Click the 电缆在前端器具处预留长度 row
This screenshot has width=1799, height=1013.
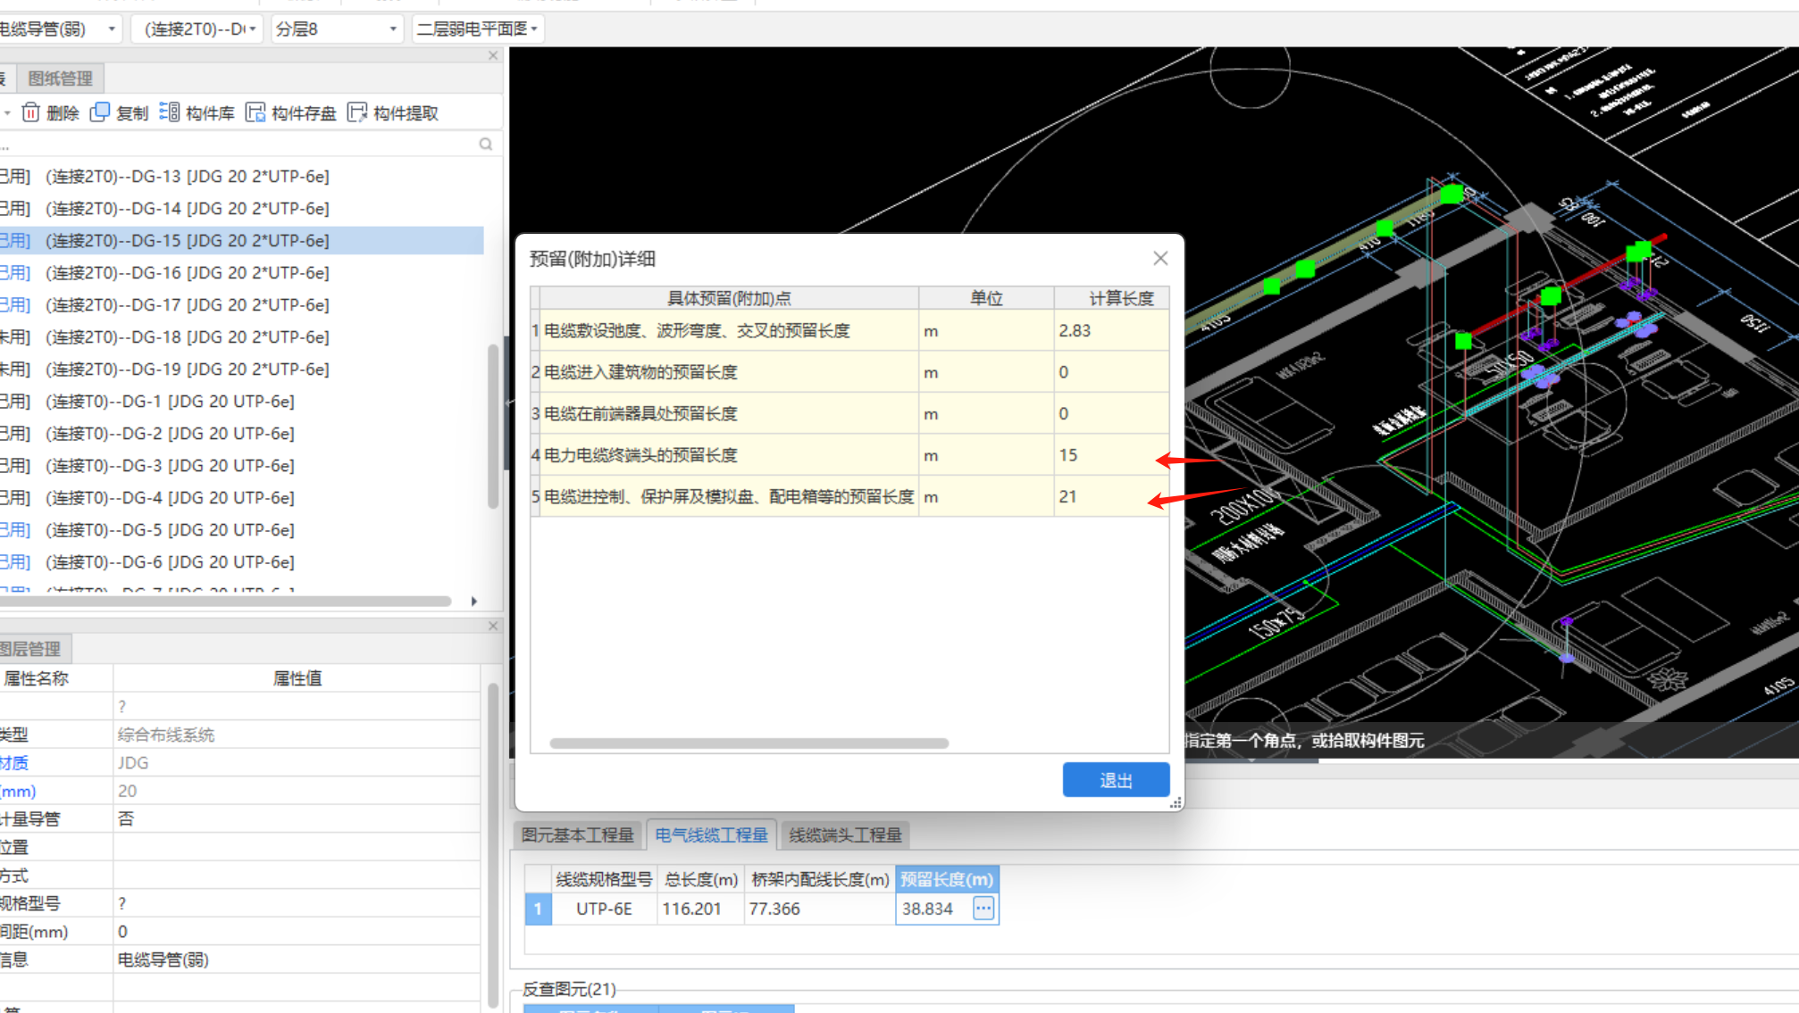[x=849, y=413]
